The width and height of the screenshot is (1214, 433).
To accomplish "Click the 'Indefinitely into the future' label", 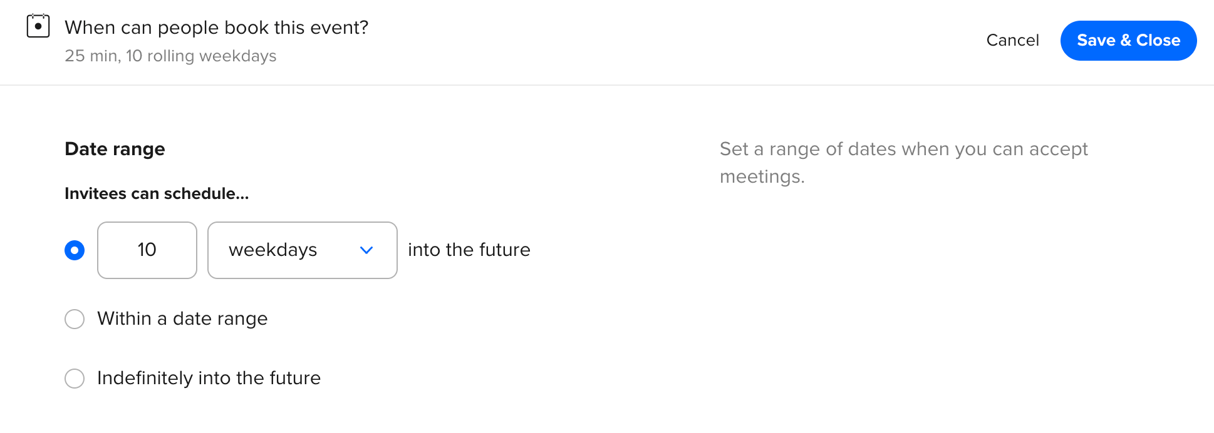I will [209, 379].
